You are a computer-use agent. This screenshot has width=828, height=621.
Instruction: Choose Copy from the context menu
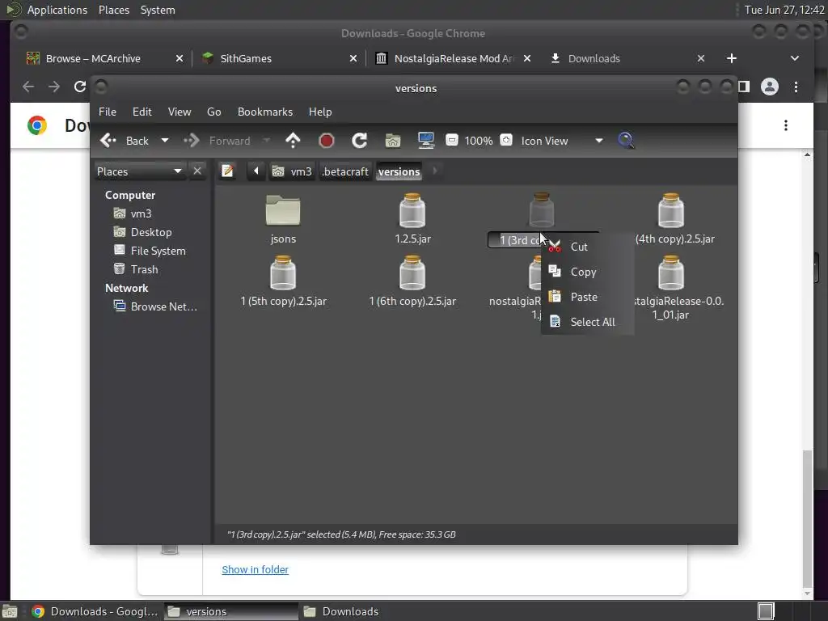[x=588, y=272]
